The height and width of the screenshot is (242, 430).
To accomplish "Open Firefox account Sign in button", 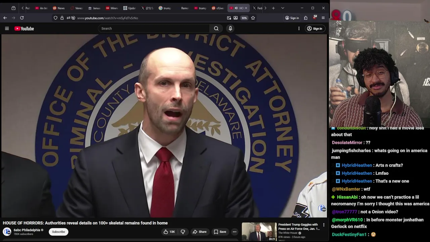I will pyautogui.click(x=292, y=18).
